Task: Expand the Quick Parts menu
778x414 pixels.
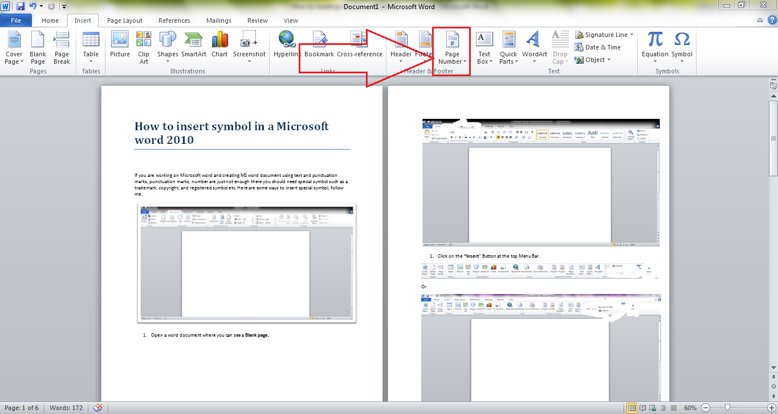Action: tap(508, 47)
